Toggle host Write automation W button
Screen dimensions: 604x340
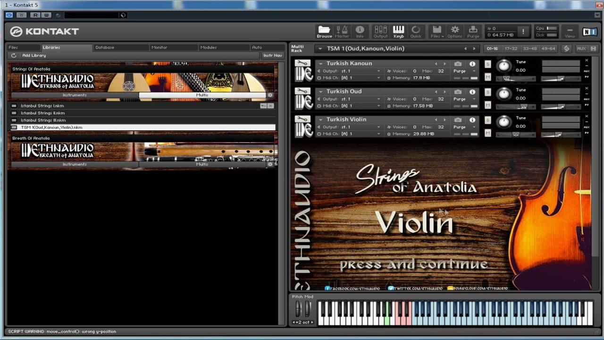click(46, 15)
